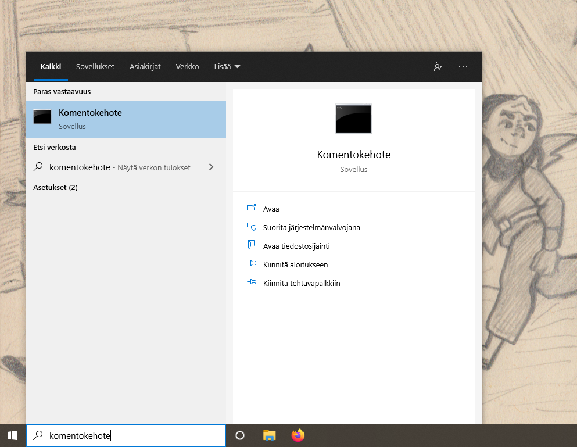The image size is (577, 447).
Task: Open the feedback icon in the search header
Action: coord(439,66)
